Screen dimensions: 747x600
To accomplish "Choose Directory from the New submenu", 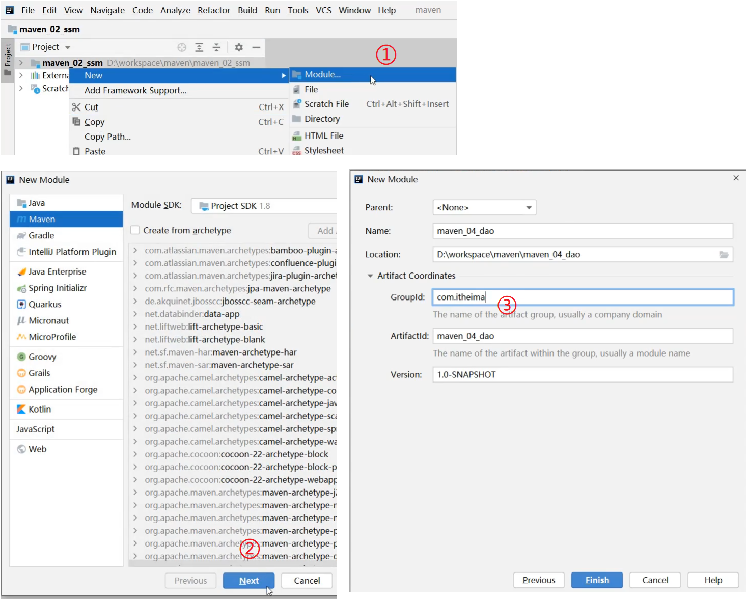I will pos(373,119).
